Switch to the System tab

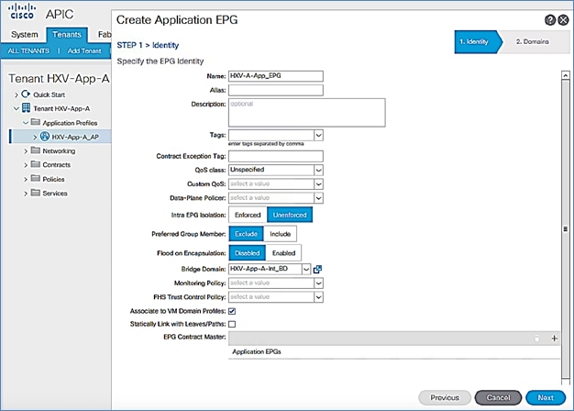coord(24,35)
